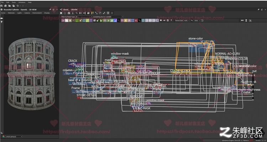The width and height of the screenshot is (267, 142).
Task: Pin the classic_ GRAPH panel
Action: (x=258, y=10)
